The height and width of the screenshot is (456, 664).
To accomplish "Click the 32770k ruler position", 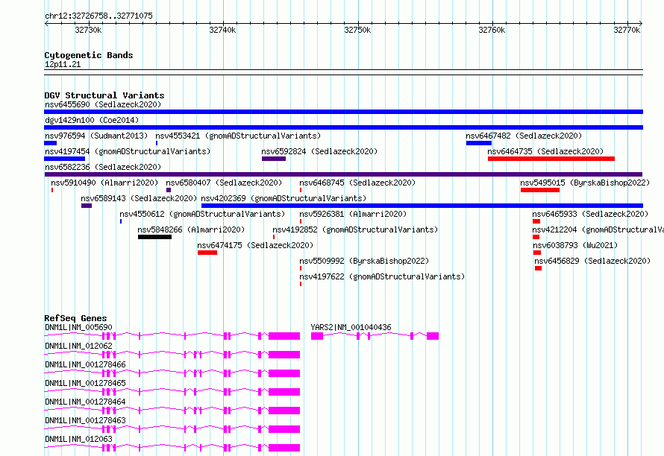I will pyautogui.click(x=627, y=30).
